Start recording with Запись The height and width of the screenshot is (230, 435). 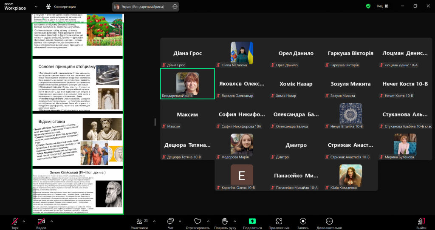point(303,221)
